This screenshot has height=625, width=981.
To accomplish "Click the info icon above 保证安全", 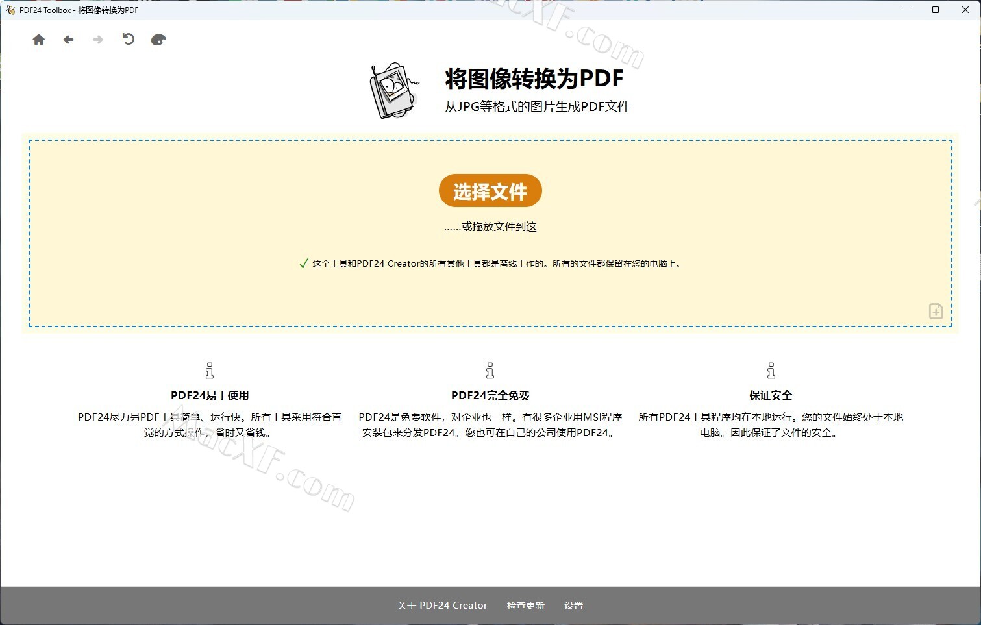I will click(771, 371).
